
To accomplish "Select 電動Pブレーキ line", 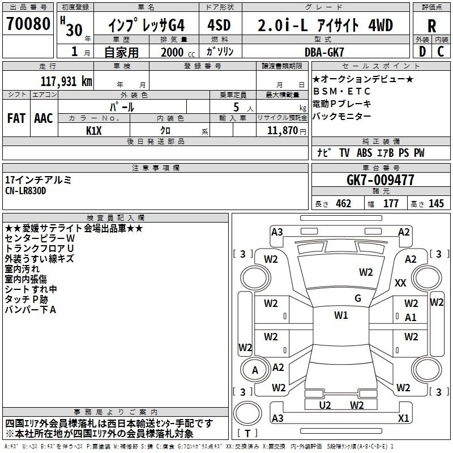I will pos(342,104).
